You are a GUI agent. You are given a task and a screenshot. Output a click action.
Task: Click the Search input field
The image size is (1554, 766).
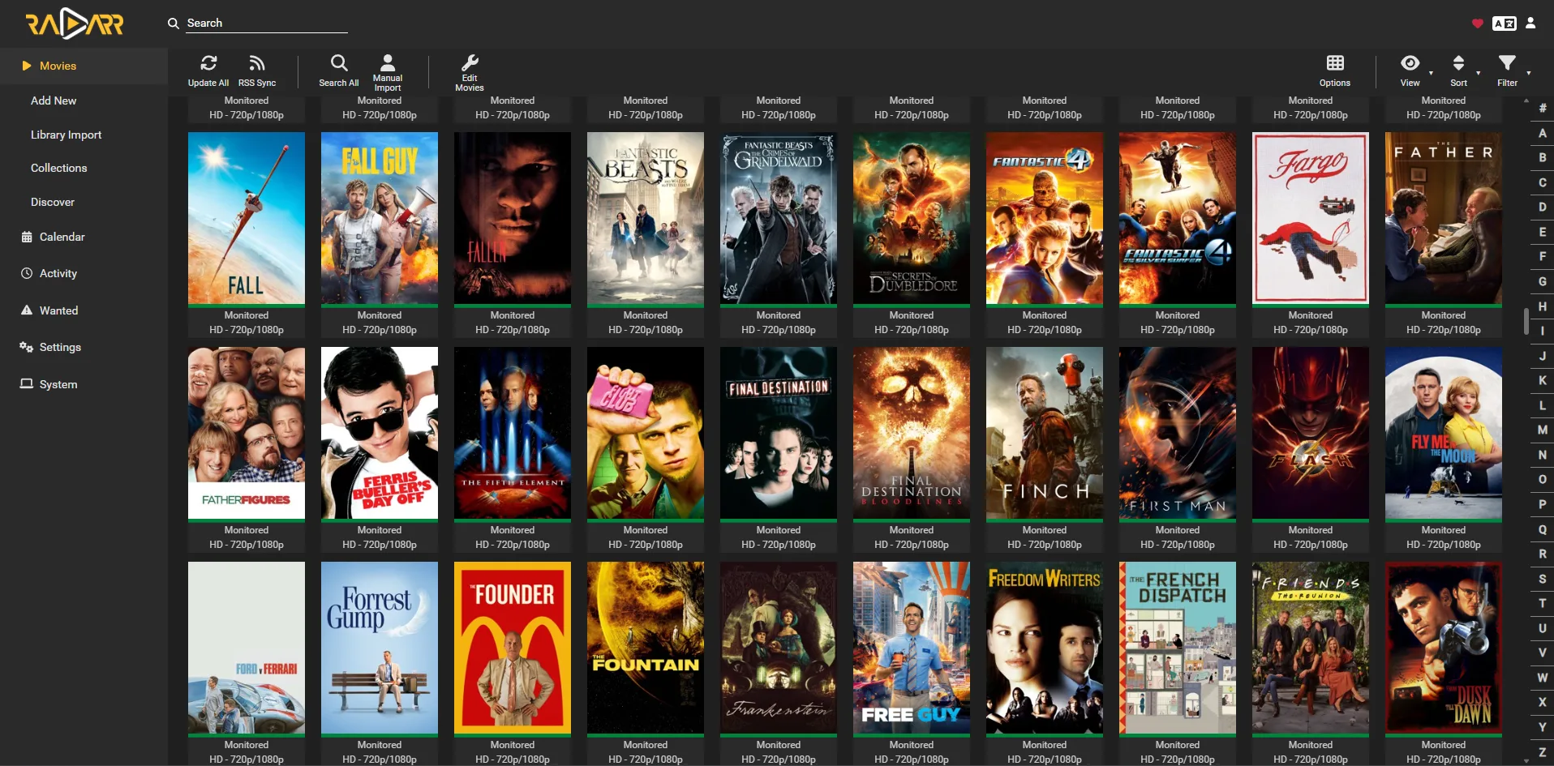267,23
